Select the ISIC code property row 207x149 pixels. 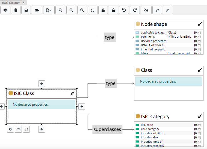[147, 125]
